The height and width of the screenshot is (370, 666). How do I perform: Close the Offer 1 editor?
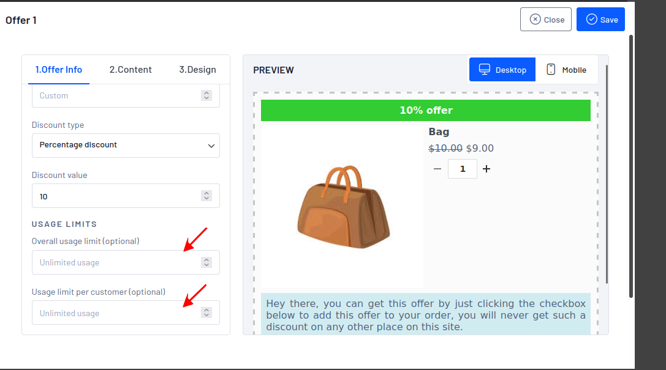(545, 20)
